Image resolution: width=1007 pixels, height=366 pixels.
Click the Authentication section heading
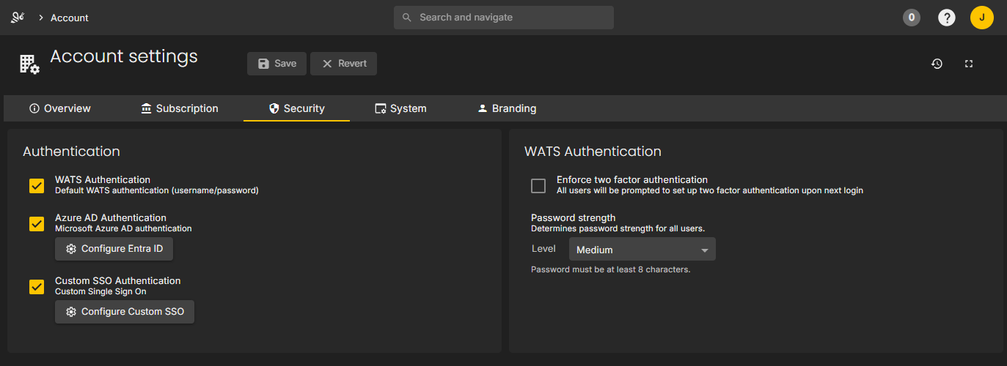pyautogui.click(x=71, y=152)
